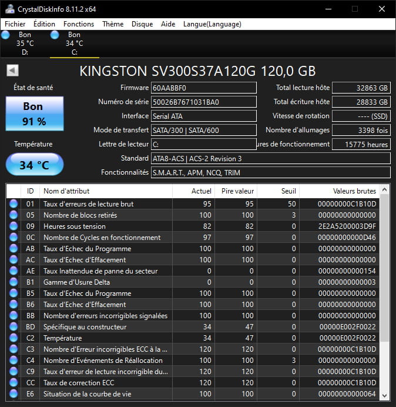Open the Langue(Language) menu

click(x=212, y=24)
